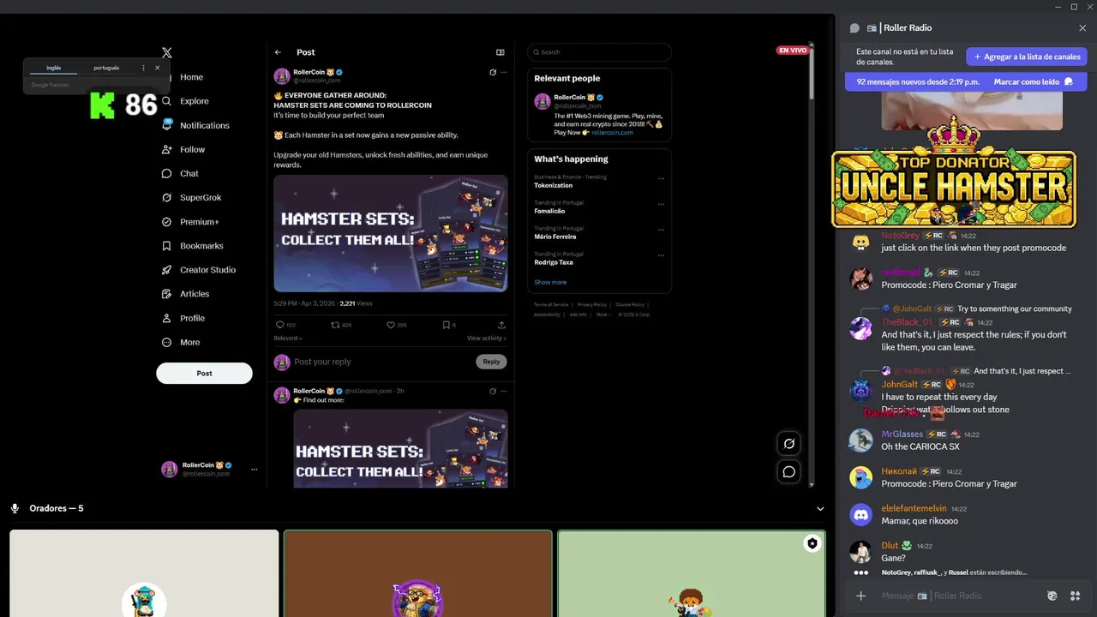
Task: Click the floating Grok round button
Action: tap(789, 443)
